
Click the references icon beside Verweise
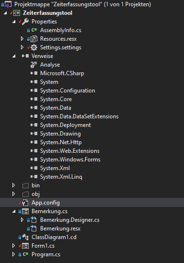(x=25, y=56)
